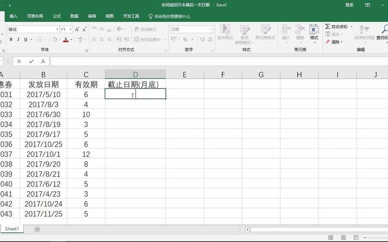The height and width of the screenshot is (242, 388).
Task: Switch to page break preview view
Action: click(356, 238)
